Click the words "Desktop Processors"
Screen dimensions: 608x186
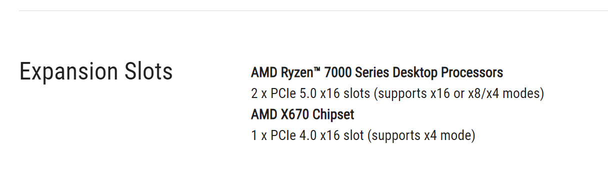[448, 72]
